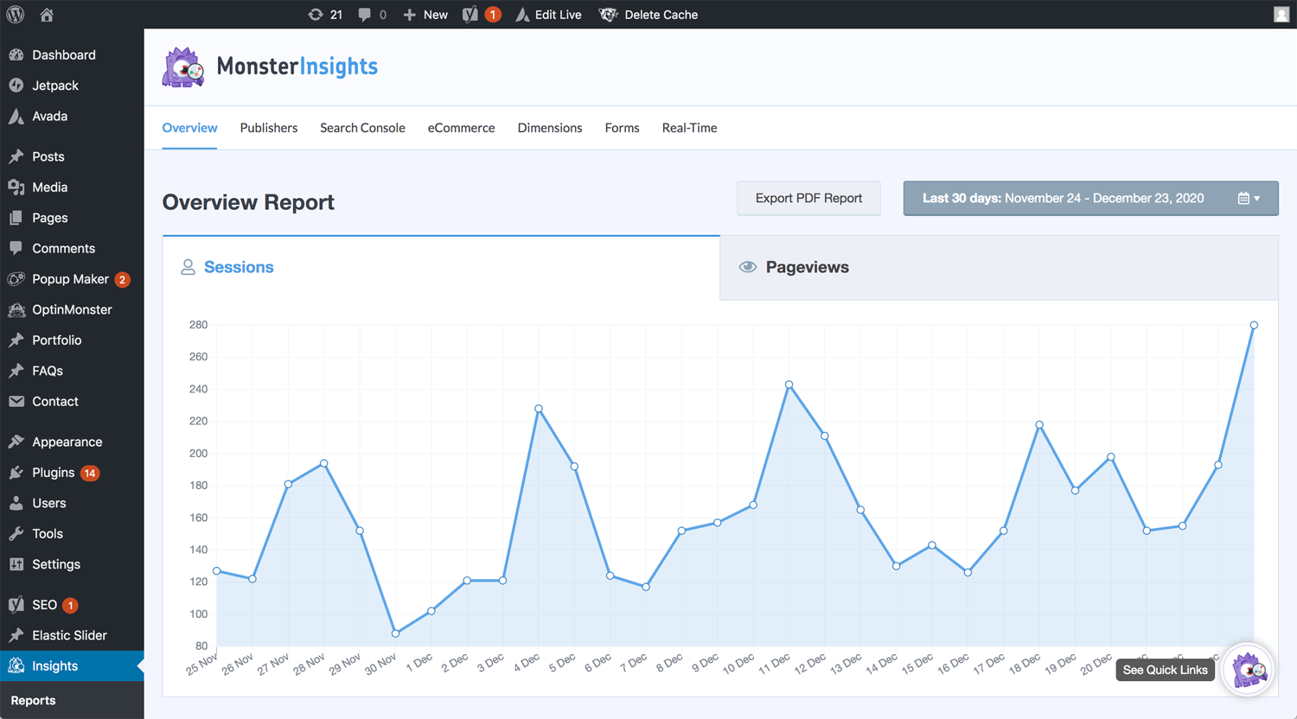Open the floating monster quick links button

(x=1248, y=671)
